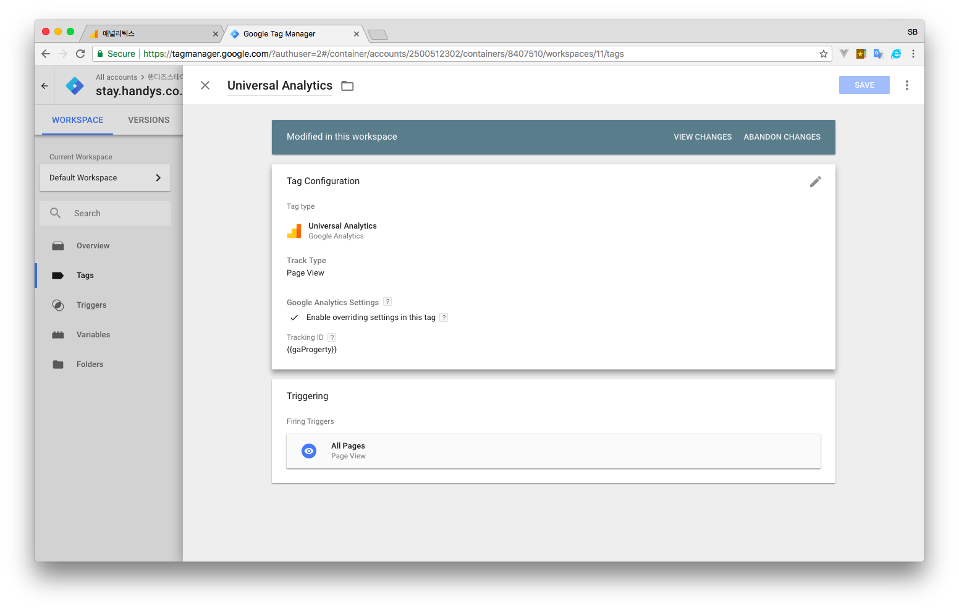Viewport: 959px width, 611px height.
Task: Click the search magnifier icon in the sidebar
Action: pos(56,213)
